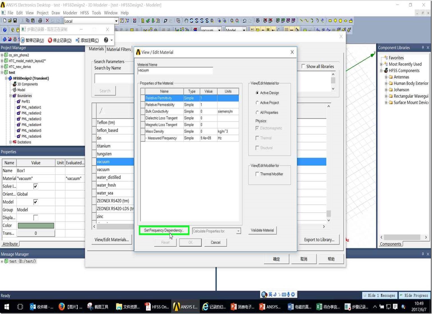The width and height of the screenshot is (432, 314).
Task: Click the Draw Box icon
Action: (13, 30)
